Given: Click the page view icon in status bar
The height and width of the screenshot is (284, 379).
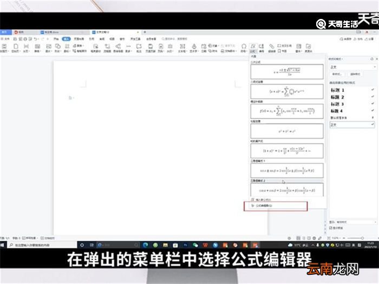Looking at the screenshot, I should tap(298, 238).
